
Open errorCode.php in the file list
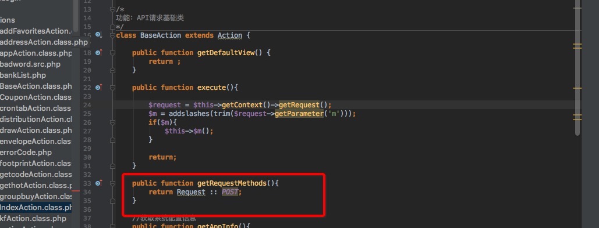click(x=26, y=152)
